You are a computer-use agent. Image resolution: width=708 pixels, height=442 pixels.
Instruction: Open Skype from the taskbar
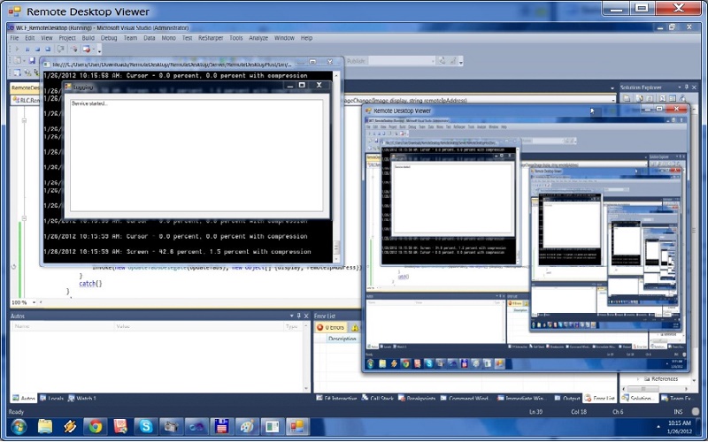pos(146,426)
